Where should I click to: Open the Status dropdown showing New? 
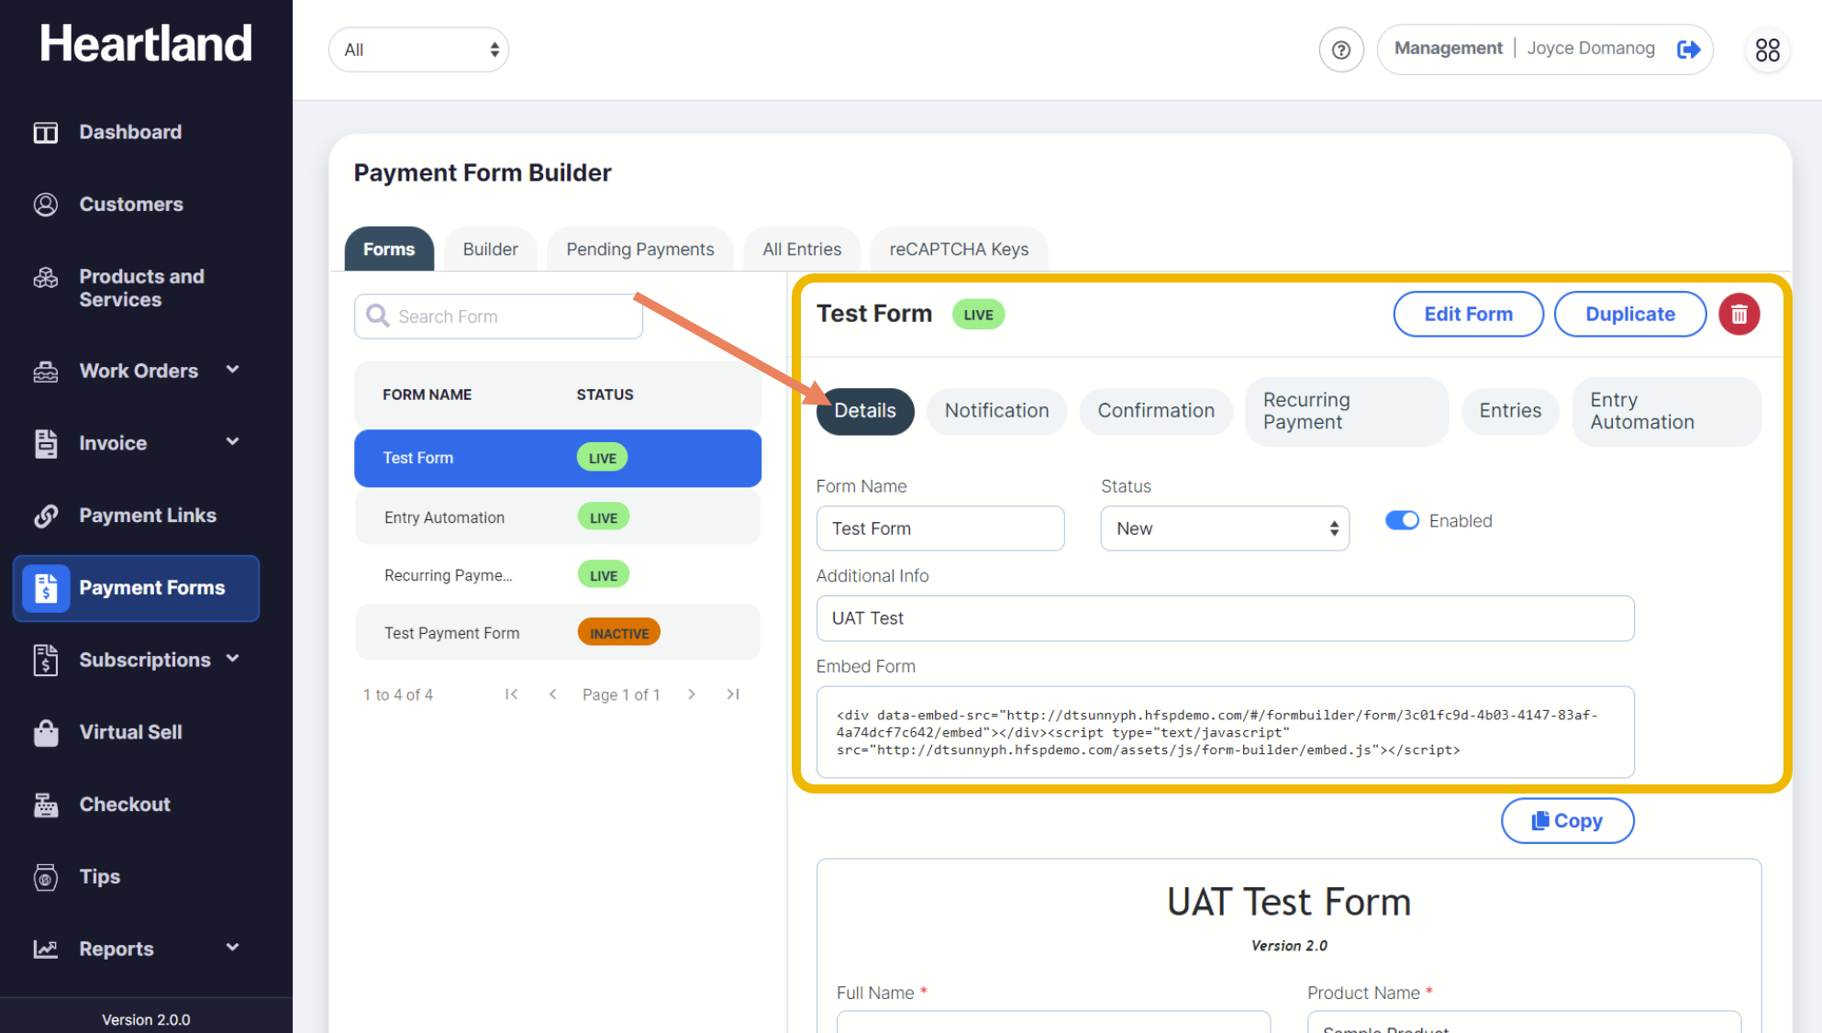(x=1225, y=528)
